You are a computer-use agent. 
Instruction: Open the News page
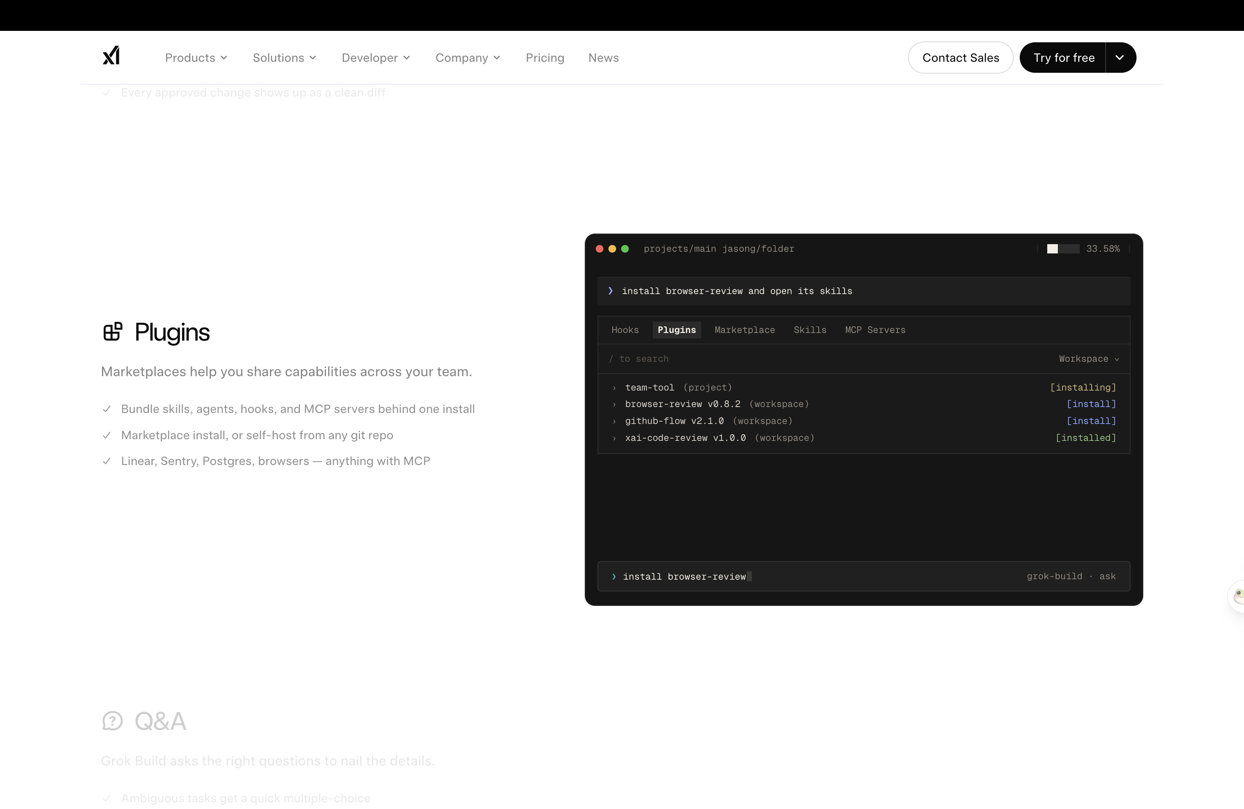coord(603,58)
